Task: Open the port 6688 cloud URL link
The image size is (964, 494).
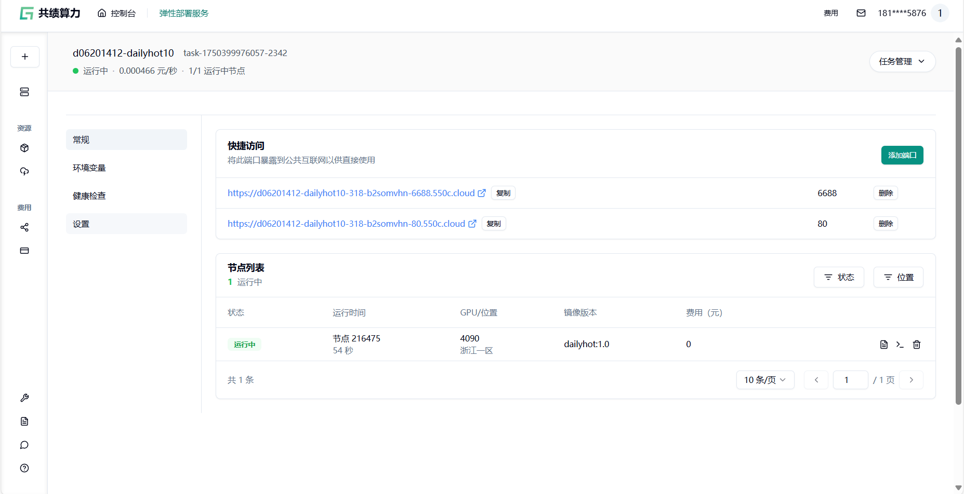Action: tap(351, 193)
